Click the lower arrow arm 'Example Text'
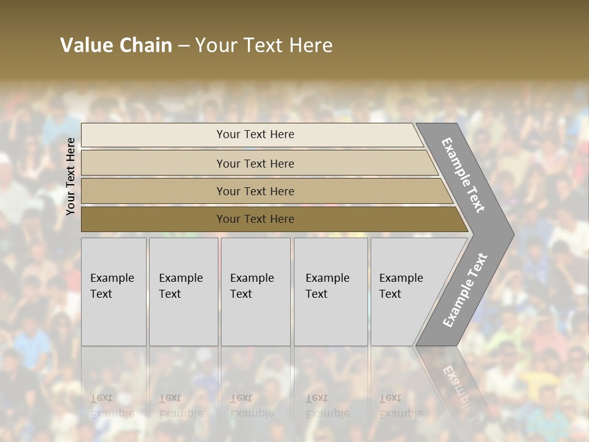The width and height of the screenshot is (589, 442). (464, 290)
